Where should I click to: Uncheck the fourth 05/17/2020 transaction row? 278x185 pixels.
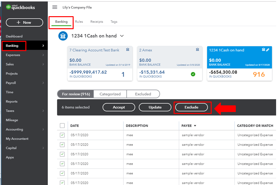click(x=62, y=164)
